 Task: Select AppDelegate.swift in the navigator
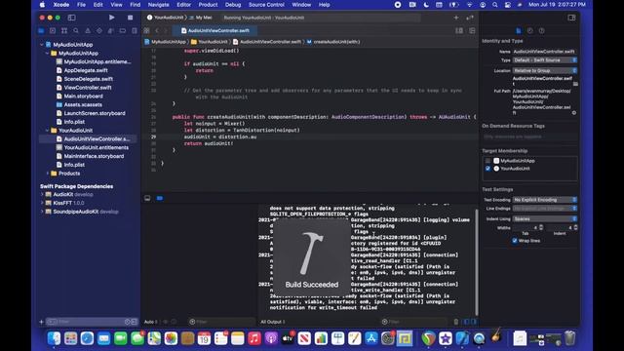tap(86, 70)
